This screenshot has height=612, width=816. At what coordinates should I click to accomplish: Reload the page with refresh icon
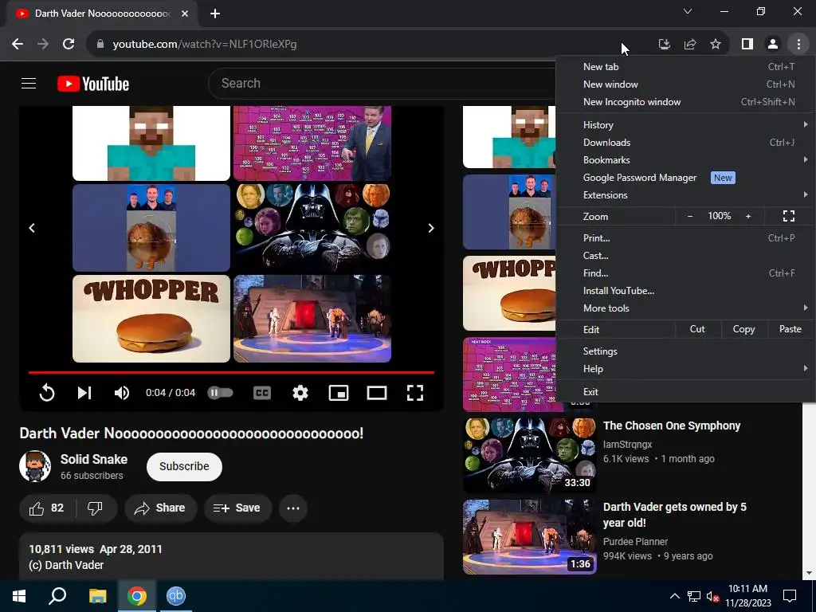tap(69, 45)
